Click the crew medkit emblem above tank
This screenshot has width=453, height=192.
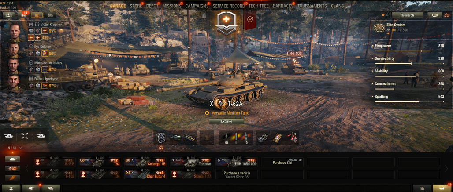point(226,22)
